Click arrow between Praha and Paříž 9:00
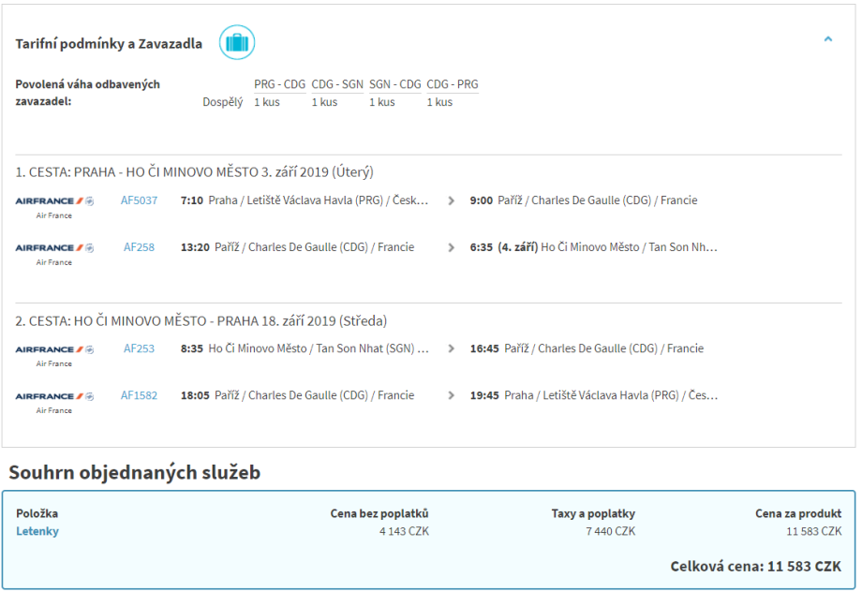 pos(452,200)
